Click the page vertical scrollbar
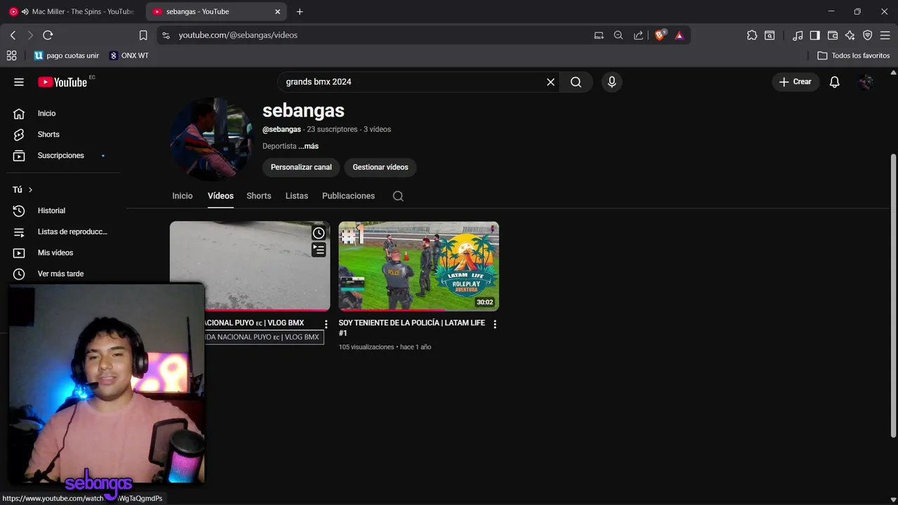 [x=893, y=295]
